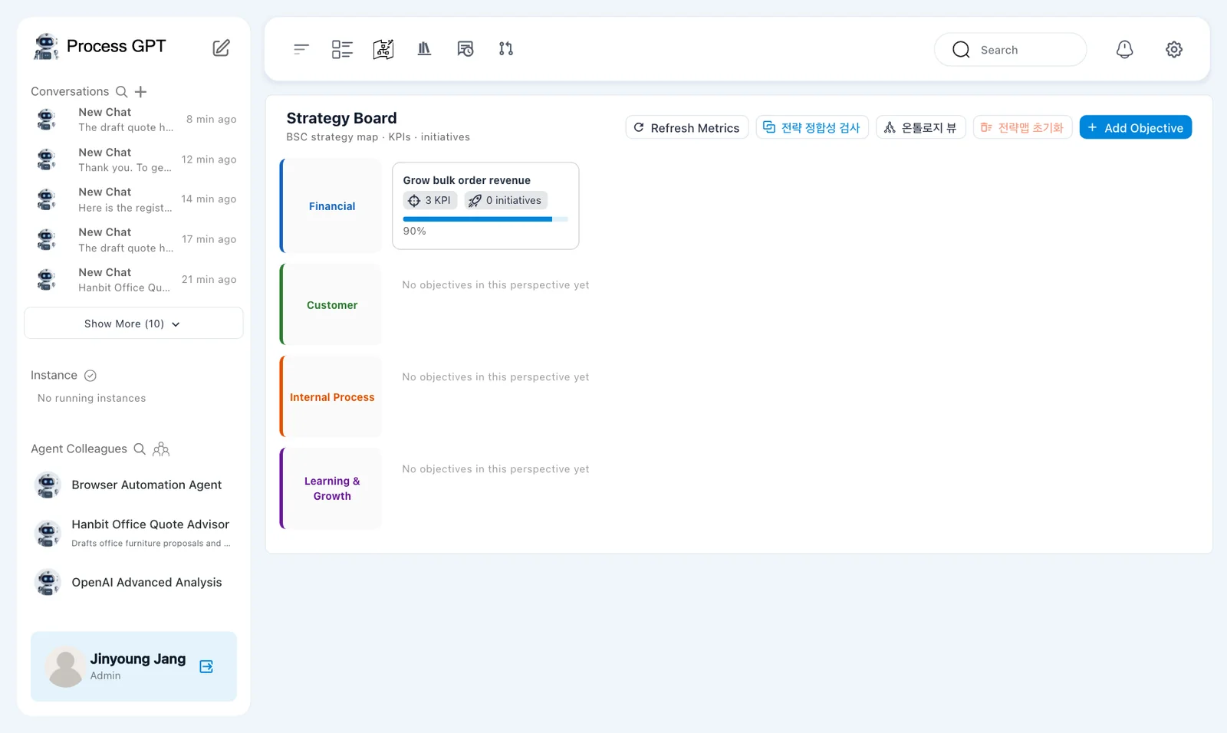
Task: Click the Instance check circle icon
Action: pos(90,375)
